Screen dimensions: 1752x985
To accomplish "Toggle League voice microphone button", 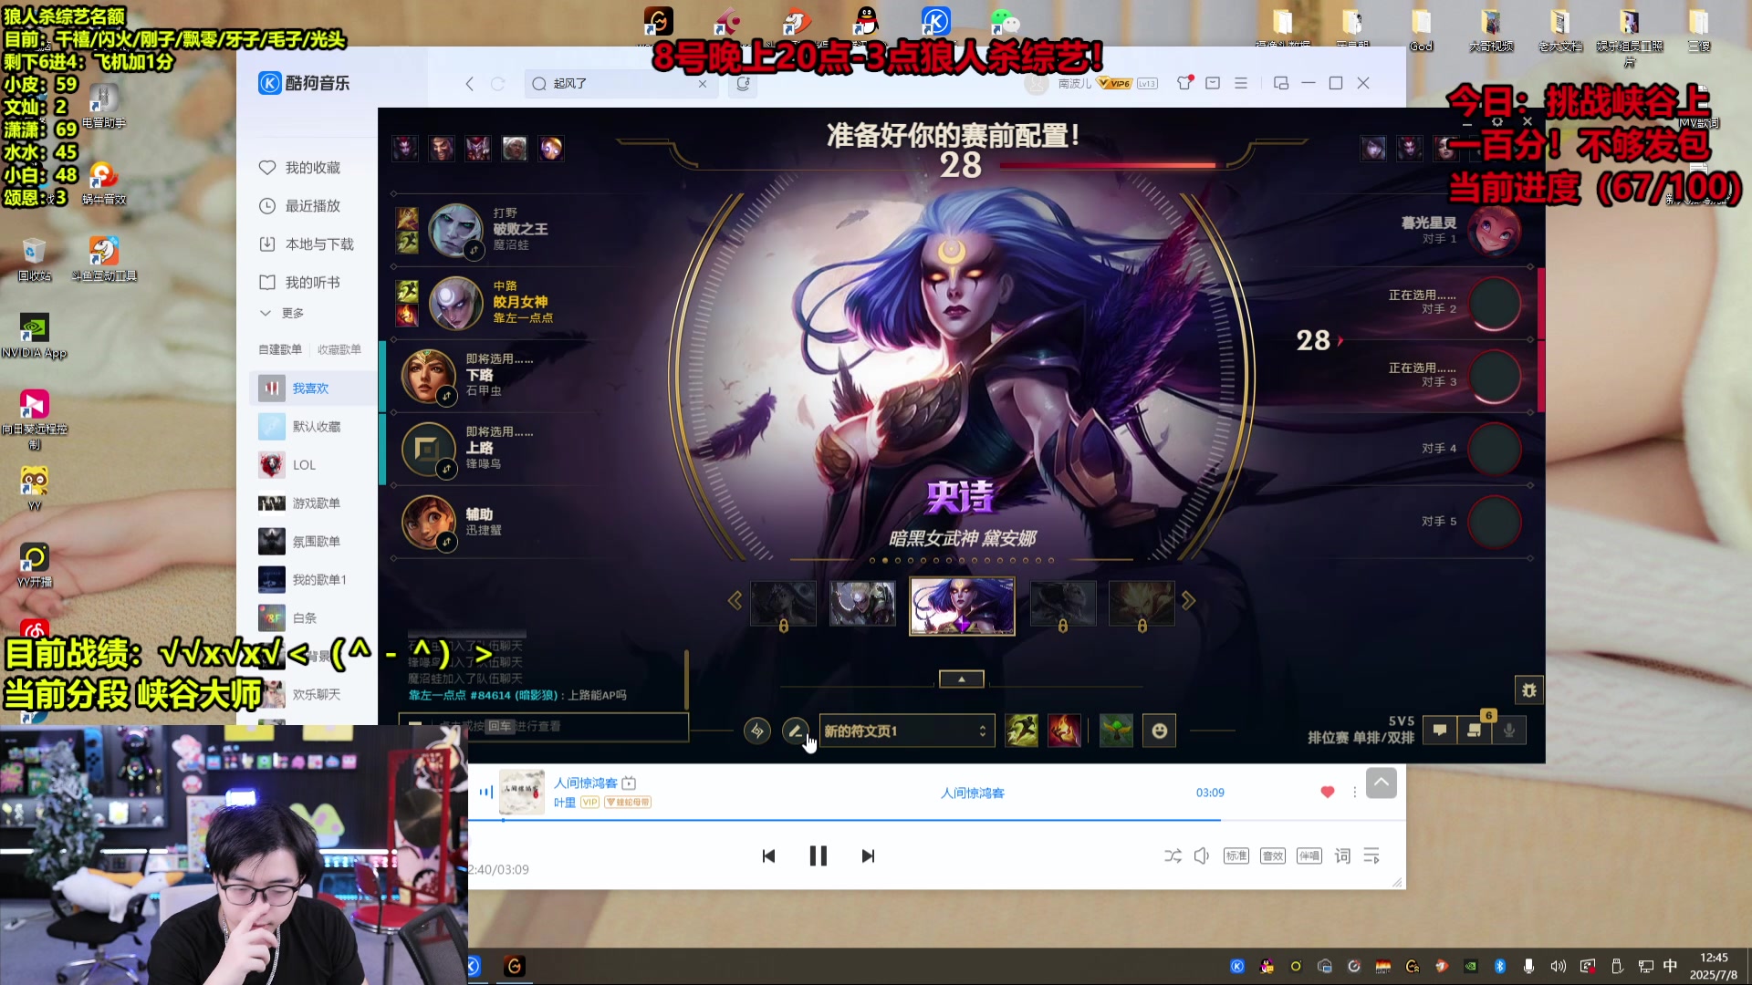I will pyautogui.click(x=1509, y=730).
